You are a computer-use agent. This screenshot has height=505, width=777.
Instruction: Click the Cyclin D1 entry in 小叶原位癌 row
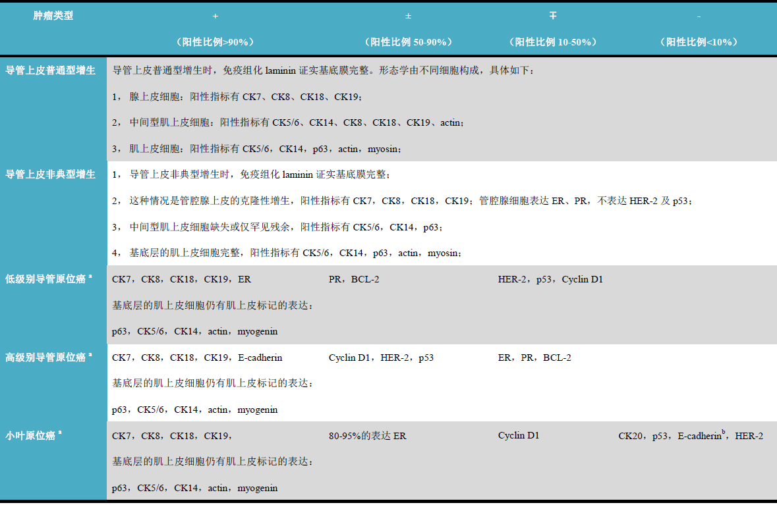coord(519,435)
